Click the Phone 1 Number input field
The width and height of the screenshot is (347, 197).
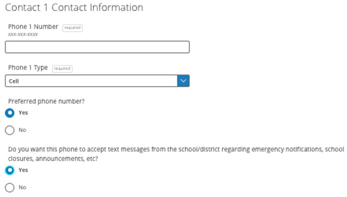[x=97, y=47]
